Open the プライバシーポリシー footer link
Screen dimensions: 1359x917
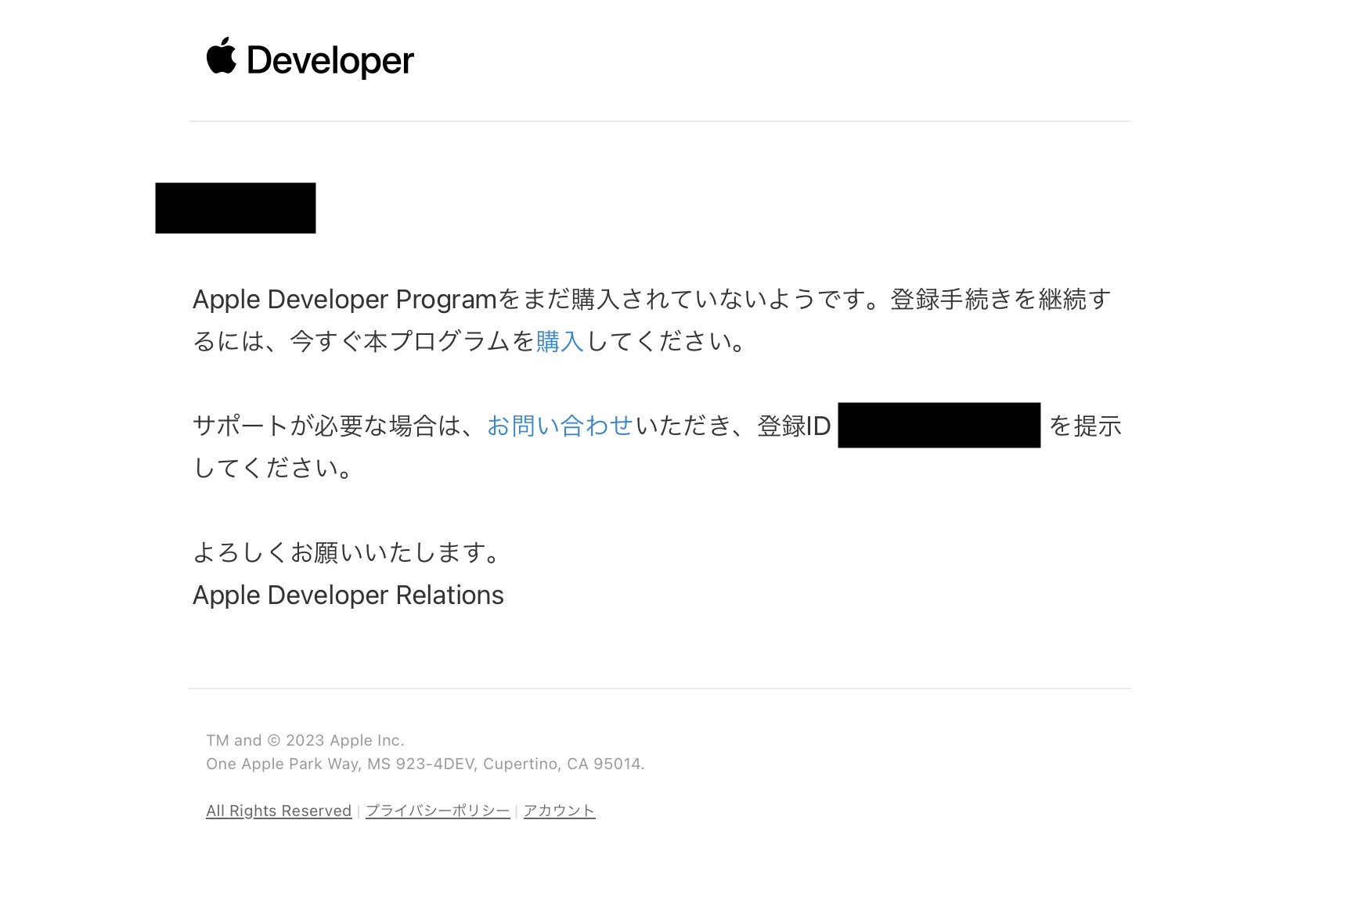(x=438, y=811)
